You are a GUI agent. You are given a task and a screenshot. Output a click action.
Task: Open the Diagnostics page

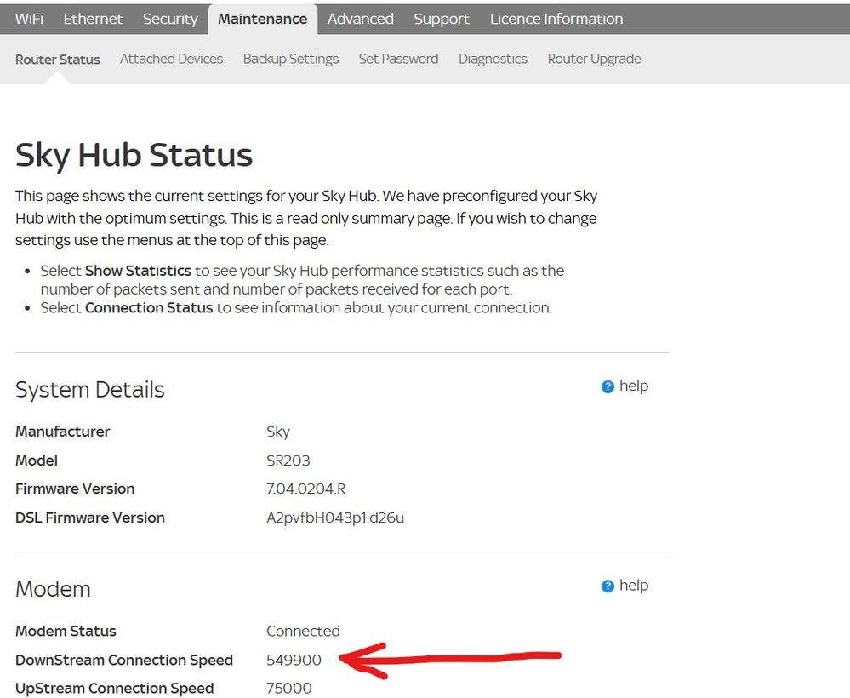coord(493,59)
